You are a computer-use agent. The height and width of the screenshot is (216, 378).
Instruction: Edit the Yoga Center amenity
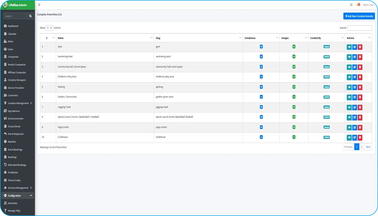355,127
